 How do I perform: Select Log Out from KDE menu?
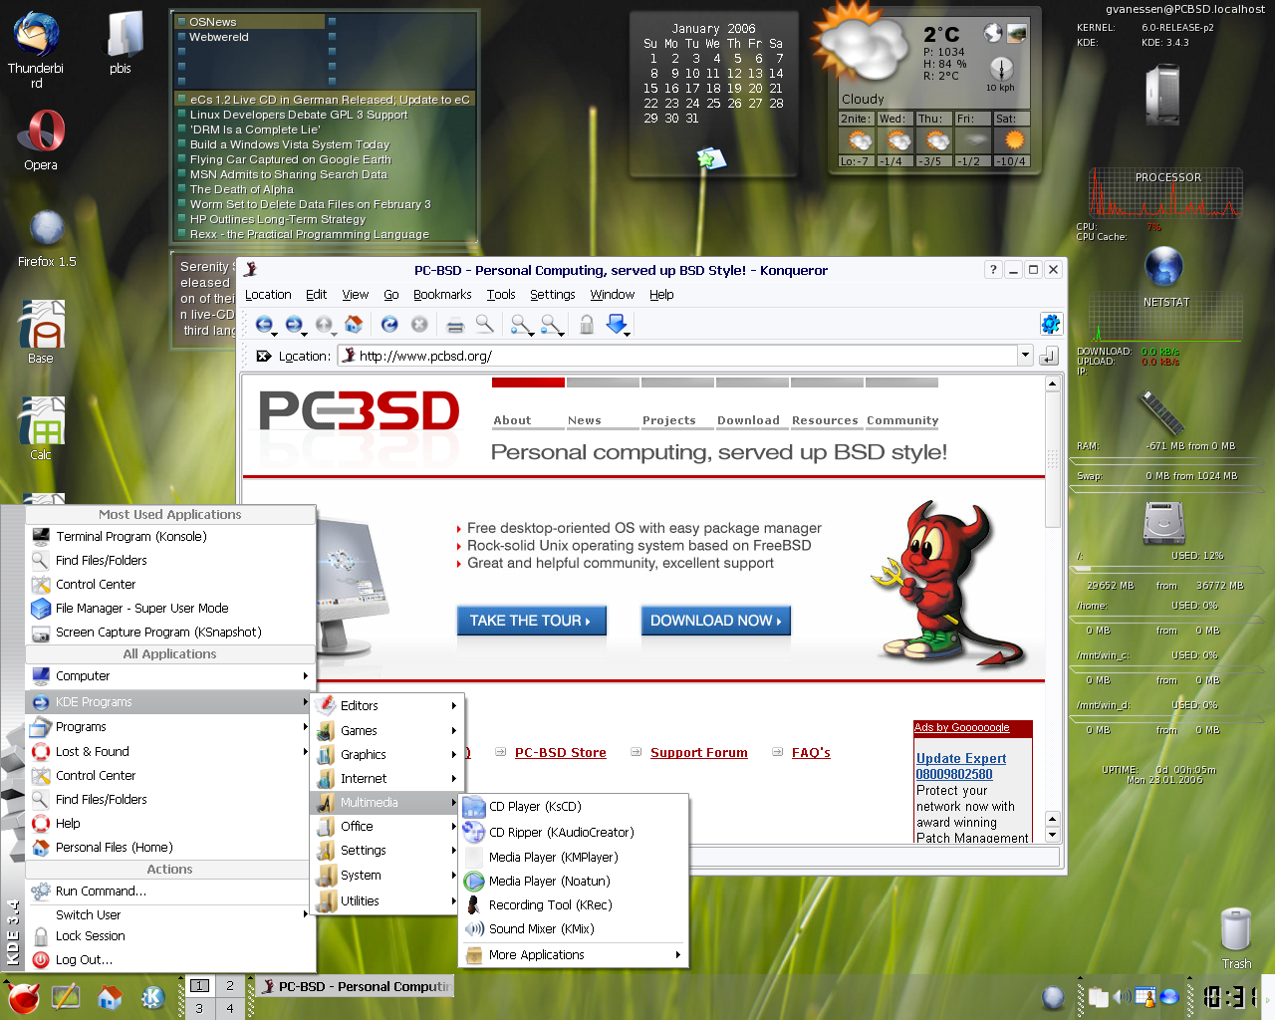pos(84,960)
